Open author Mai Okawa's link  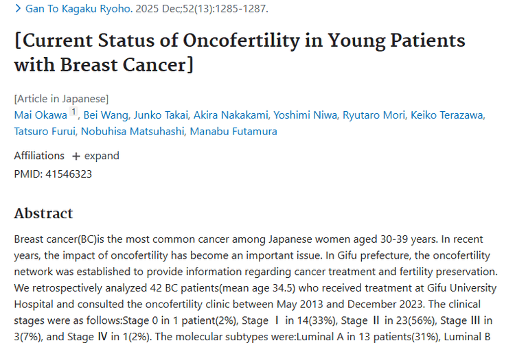click(x=41, y=115)
